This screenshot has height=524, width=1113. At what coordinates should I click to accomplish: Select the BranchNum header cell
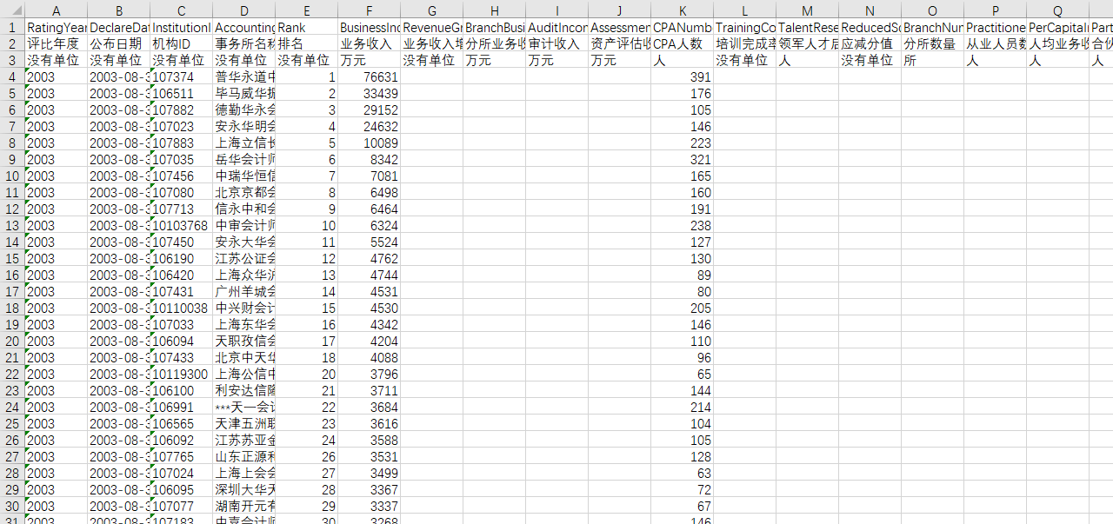(x=933, y=27)
